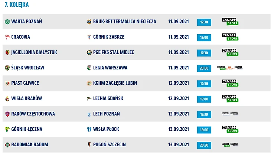The width and height of the screenshot is (271, 153).
Task: Click the Górnik Łęczna club crest
Action: [x=7, y=129]
